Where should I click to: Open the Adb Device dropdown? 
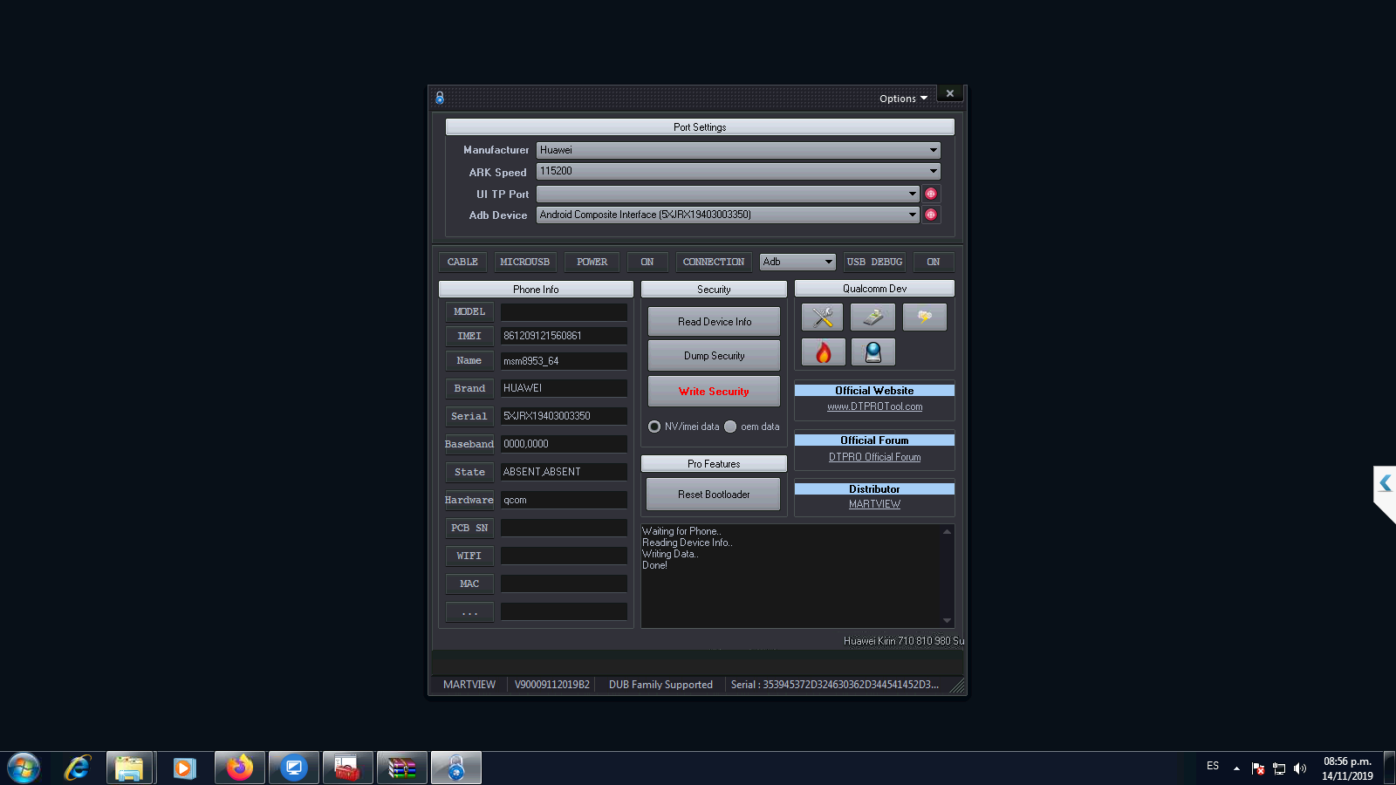tap(728, 215)
